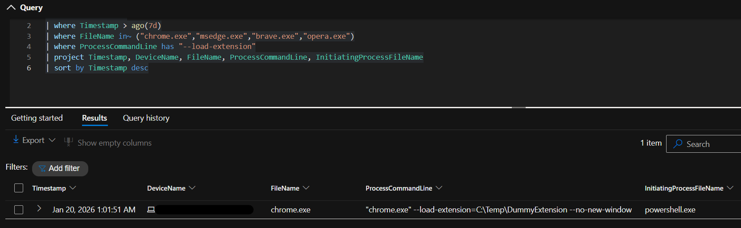The height and width of the screenshot is (228, 741).
Task: Click the device computer icon
Action: coord(151,209)
